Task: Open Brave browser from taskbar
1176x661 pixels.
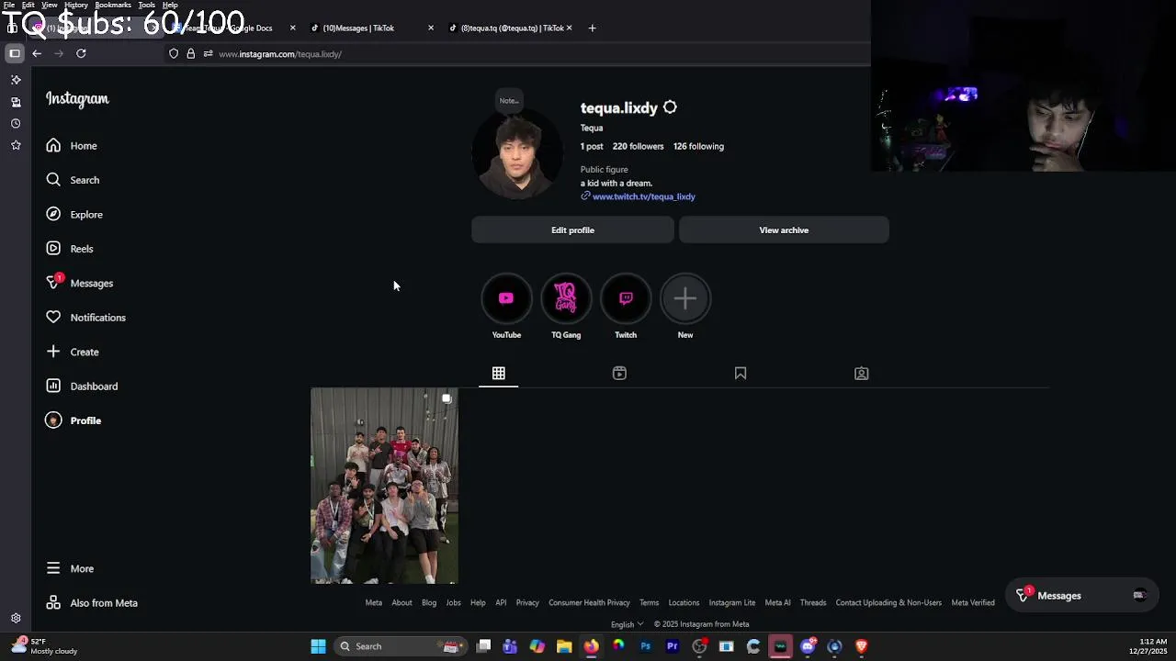Action: pyautogui.click(x=861, y=646)
